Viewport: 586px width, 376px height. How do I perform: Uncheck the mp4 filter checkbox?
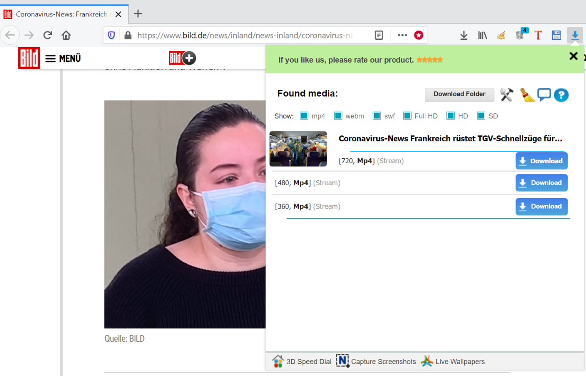304,116
